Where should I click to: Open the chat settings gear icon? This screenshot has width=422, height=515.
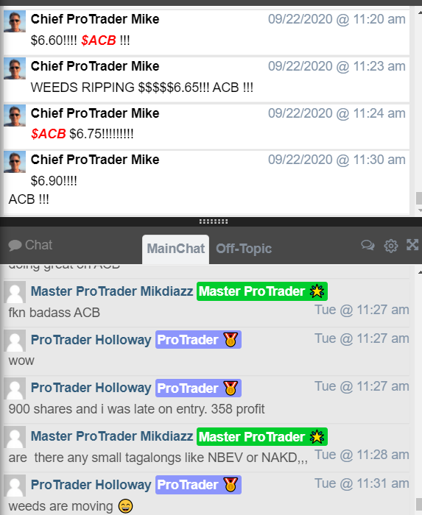[391, 245]
